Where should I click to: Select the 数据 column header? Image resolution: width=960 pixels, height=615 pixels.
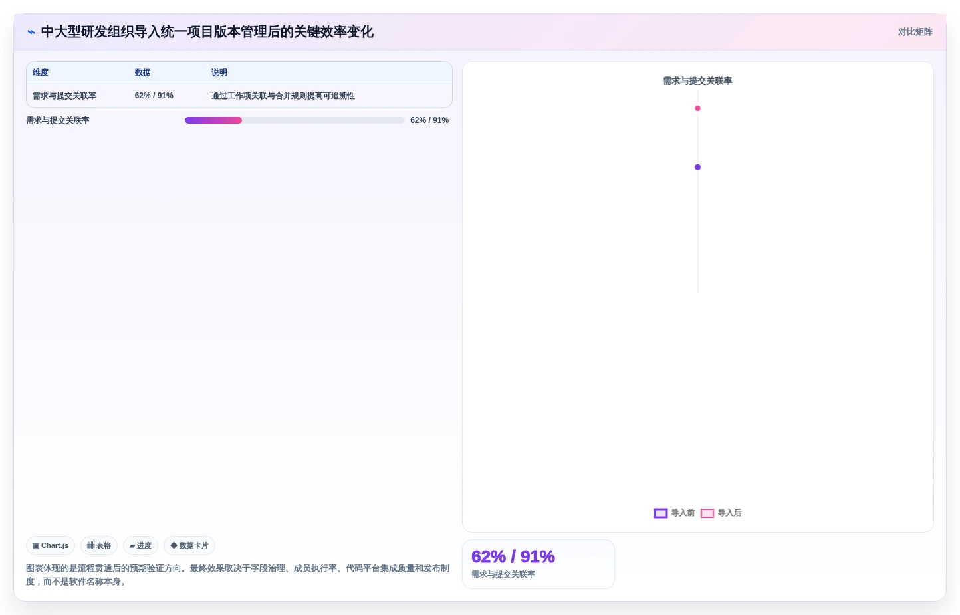click(143, 72)
